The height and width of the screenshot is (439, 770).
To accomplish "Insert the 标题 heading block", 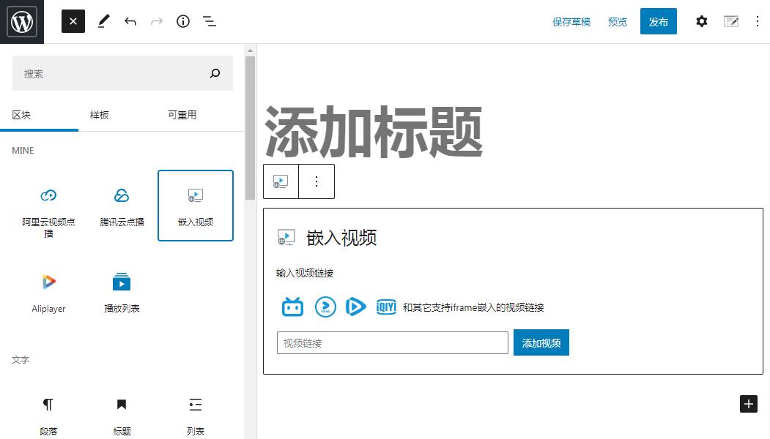I will (122, 415).
